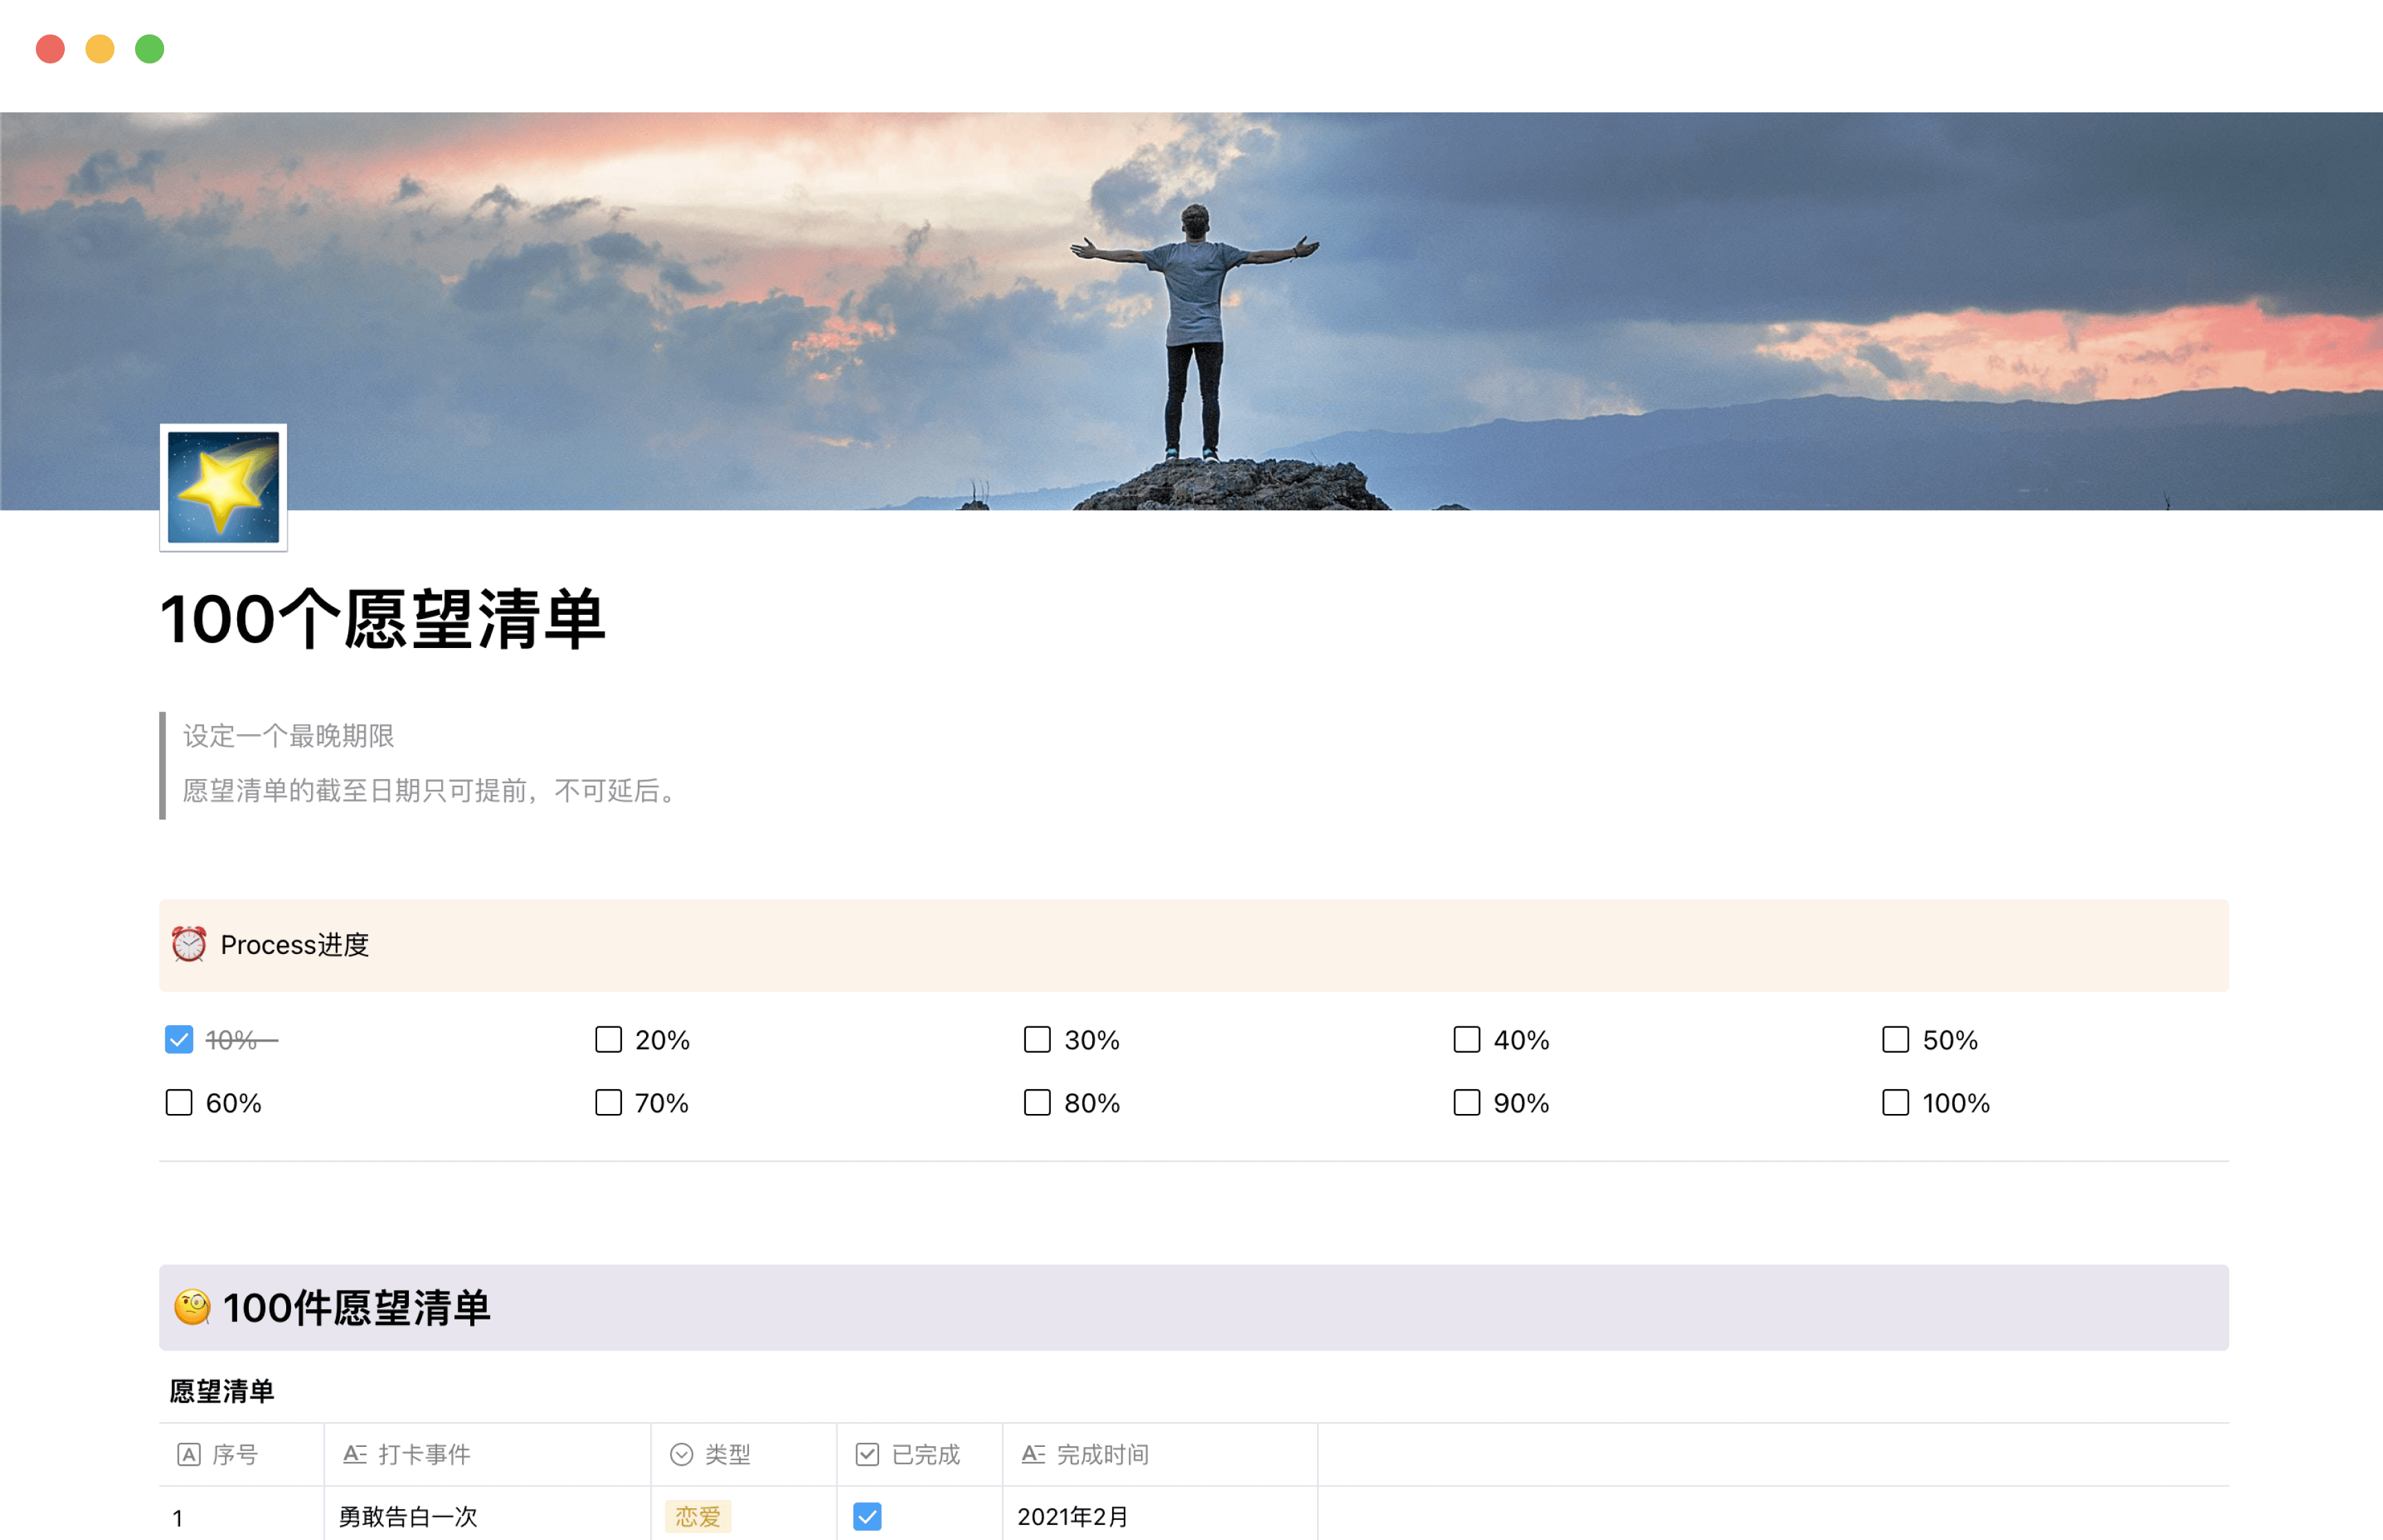Viewport: 2383px width, 1540px height.
Task: Click the monocle face emoji in heading
Action: click(x=192, y=1307)
